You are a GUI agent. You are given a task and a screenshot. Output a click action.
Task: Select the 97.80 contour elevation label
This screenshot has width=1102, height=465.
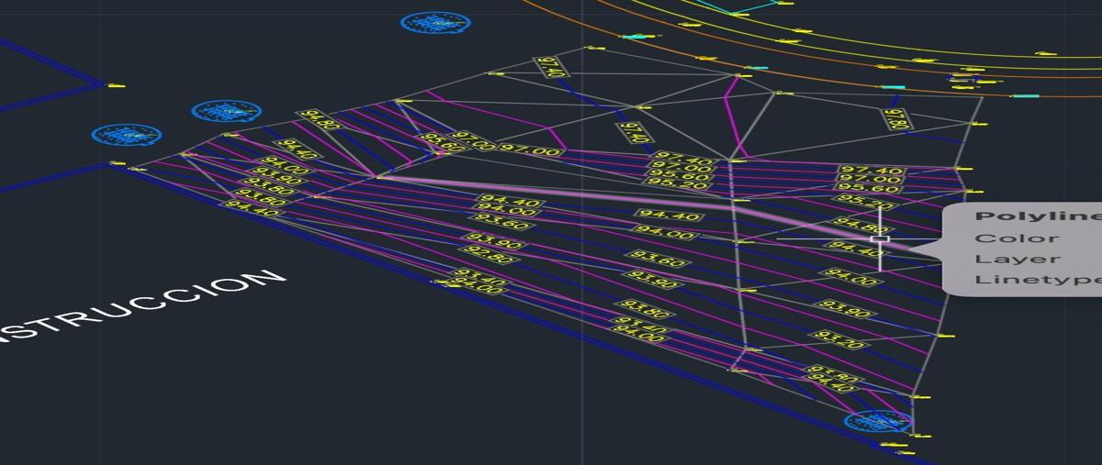click(x=896, y=119)
